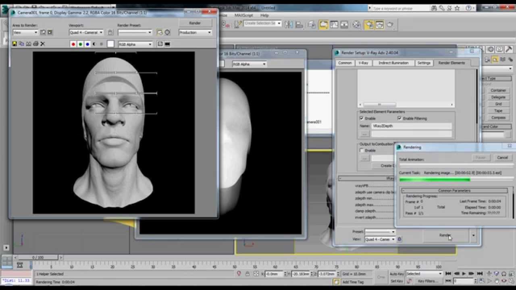516x290 pixels.
Task: Click Clear image X icon in frame window
Action: pyautogui.click(x=42, y=44)
